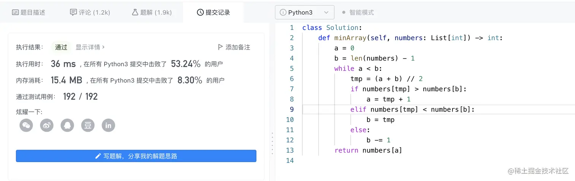The height and width of the screenshot is (181, 575).
Task: Click the flag icon beside 添加备注
Action: 220,47
